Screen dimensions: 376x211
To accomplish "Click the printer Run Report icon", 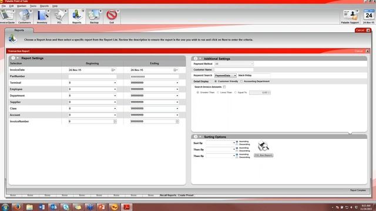I will pyautogui.click(x=263, y=146).
